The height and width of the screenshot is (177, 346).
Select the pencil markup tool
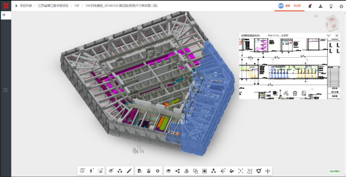click(x=129, y=171)
